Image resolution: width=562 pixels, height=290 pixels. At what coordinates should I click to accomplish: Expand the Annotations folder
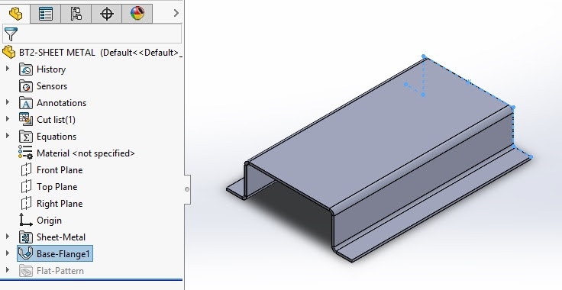tap(8, 102)
